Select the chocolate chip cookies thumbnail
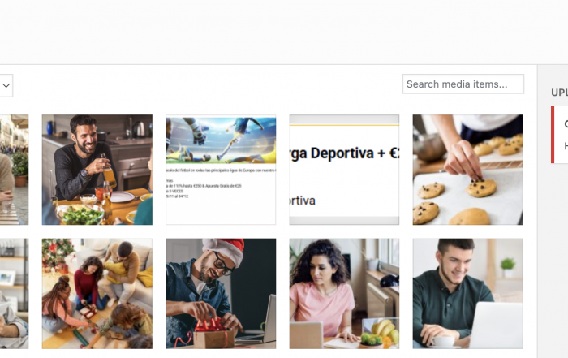Viewport: 568px width, 358px height. (x=467, y=170)
